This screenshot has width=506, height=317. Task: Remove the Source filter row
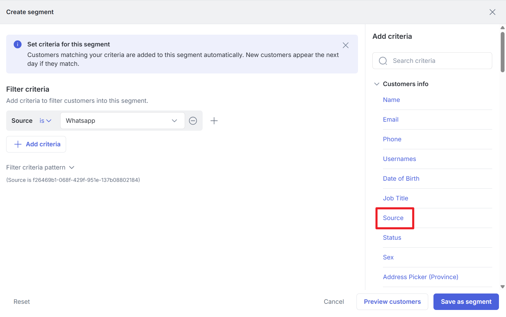pos(193,121)
